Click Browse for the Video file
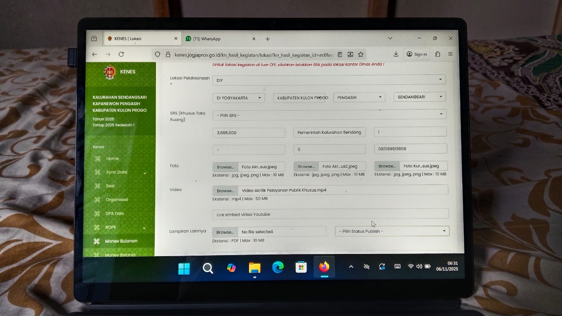The image size is (562, 316). point(225,191)
